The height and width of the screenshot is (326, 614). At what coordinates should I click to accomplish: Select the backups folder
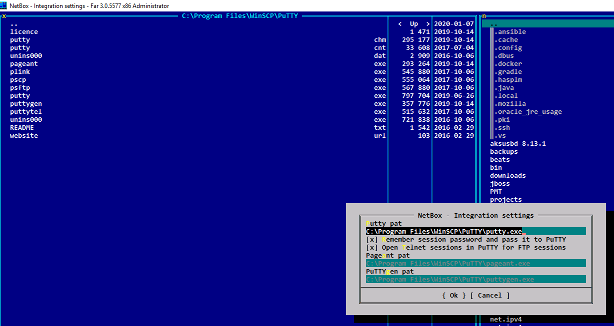click(504, 151)
